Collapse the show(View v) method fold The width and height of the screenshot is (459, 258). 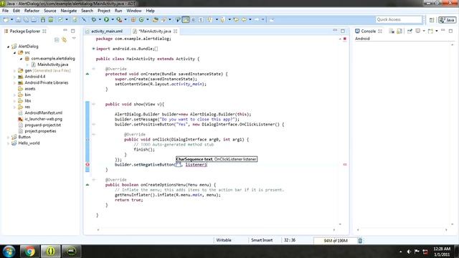94,104
